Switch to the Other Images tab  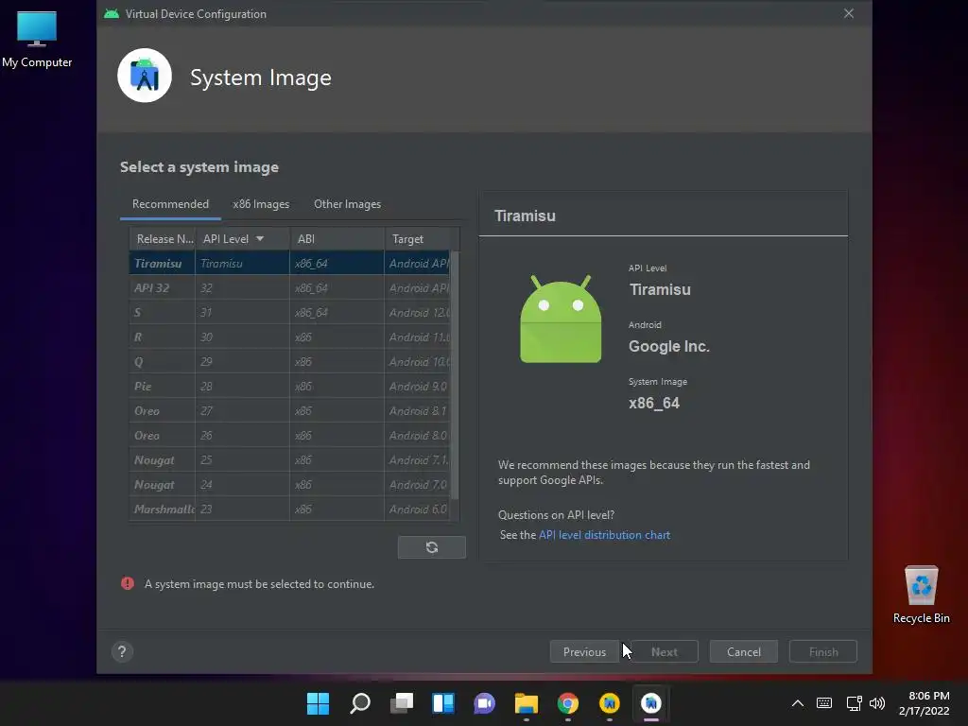coord(348,204)
